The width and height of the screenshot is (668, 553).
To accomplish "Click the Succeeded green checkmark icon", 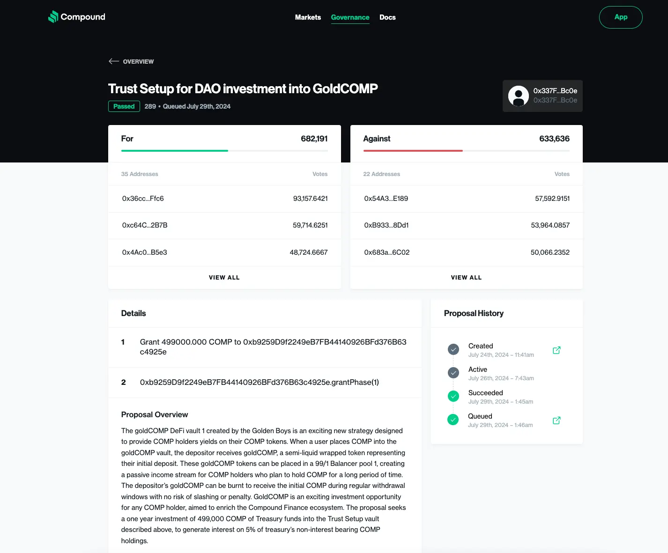I will [453, 397].
